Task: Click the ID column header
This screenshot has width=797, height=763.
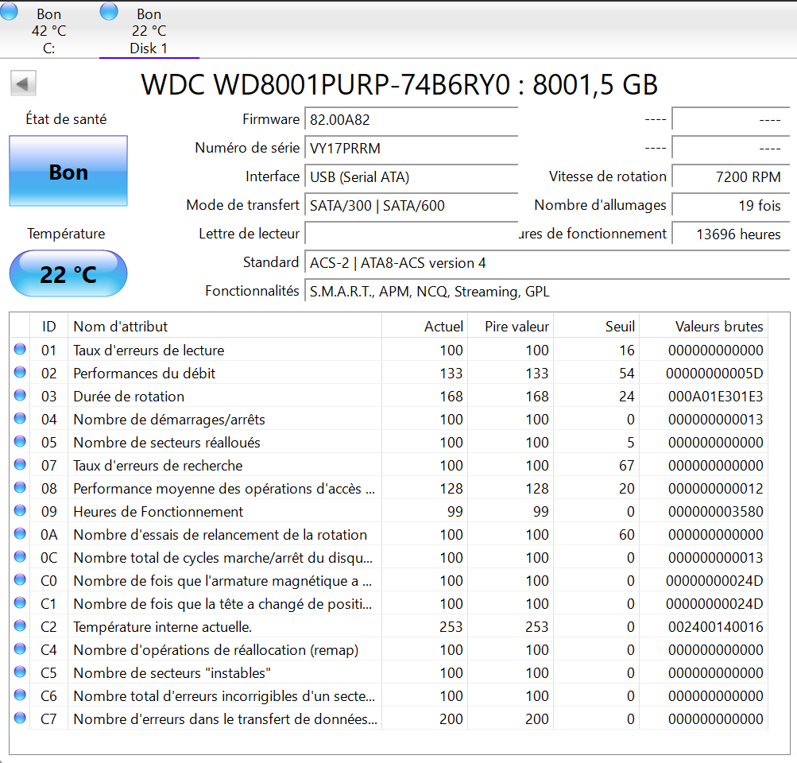Action: (x=48, y=327)
